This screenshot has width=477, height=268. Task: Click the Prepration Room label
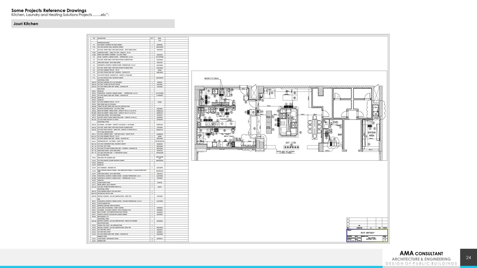[x=226, y=119]
